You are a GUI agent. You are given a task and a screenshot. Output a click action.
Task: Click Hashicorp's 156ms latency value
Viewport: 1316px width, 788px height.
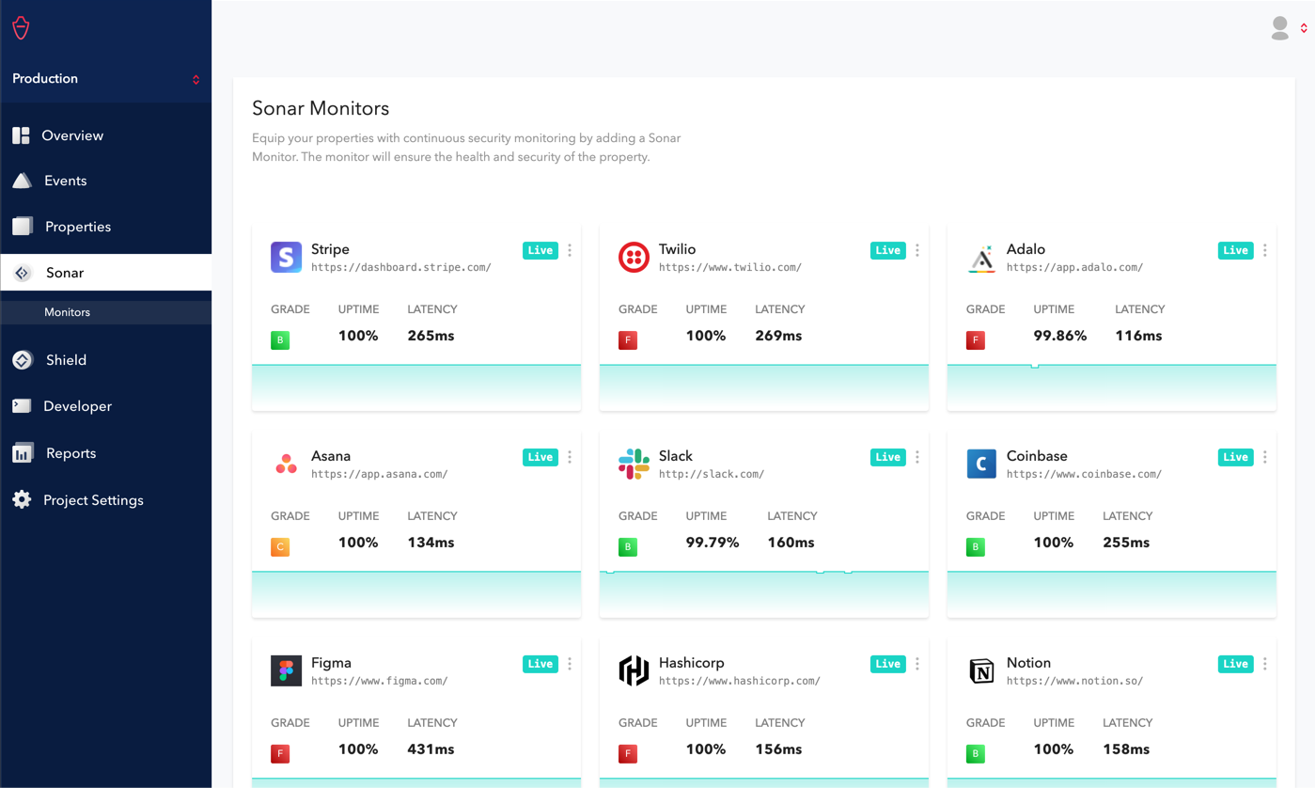778,749
